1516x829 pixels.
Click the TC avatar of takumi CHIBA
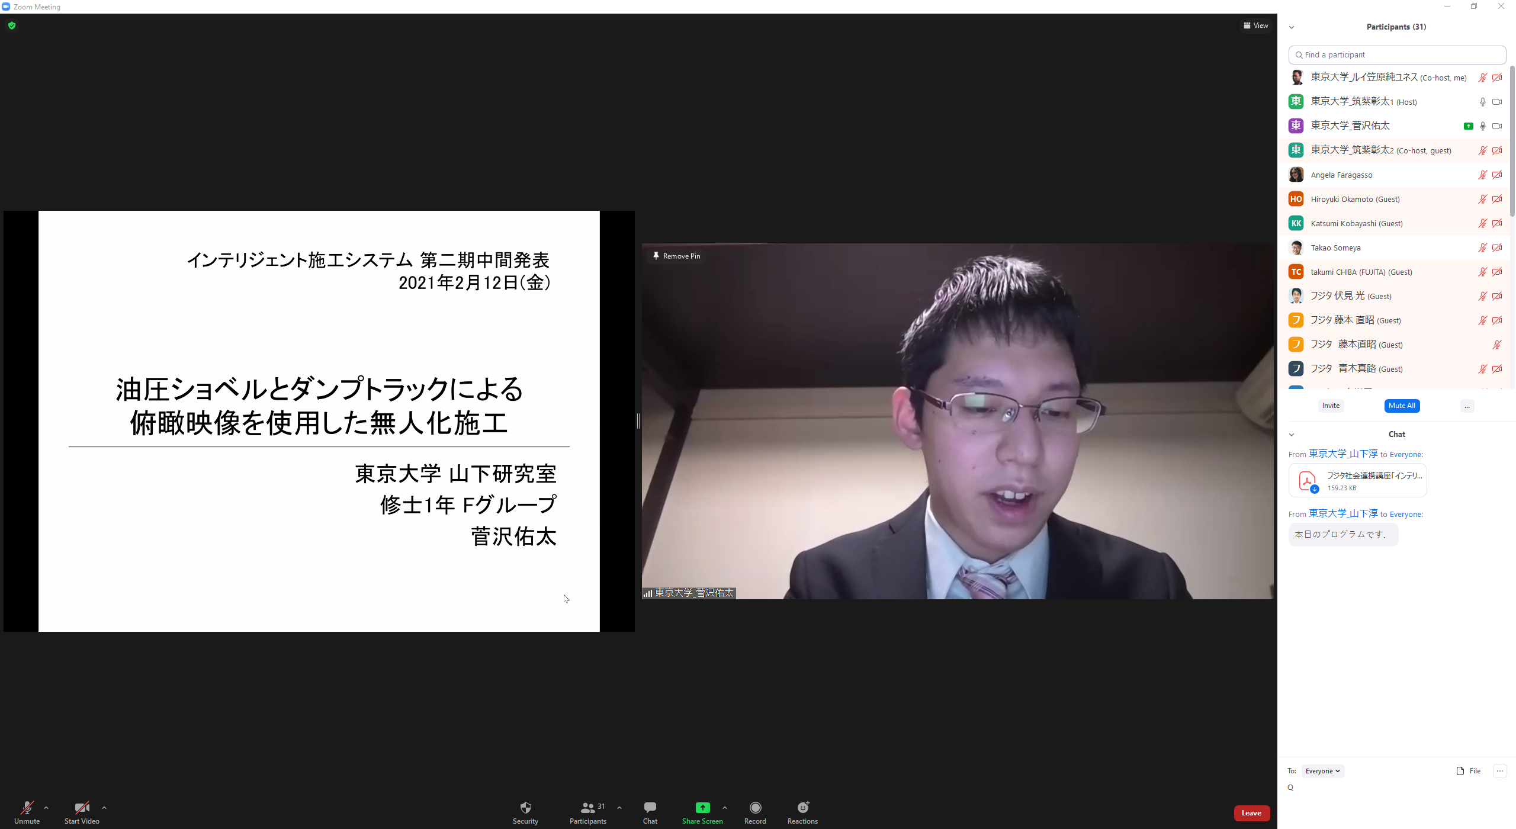point(1296,272)
